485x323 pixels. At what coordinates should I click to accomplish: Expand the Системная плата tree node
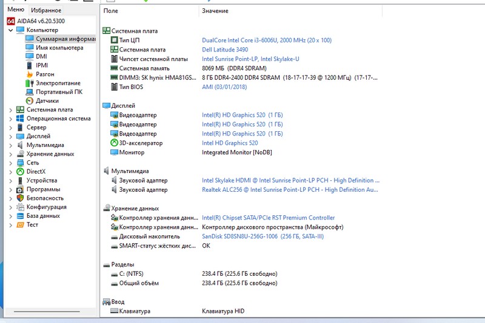point(10,110)
